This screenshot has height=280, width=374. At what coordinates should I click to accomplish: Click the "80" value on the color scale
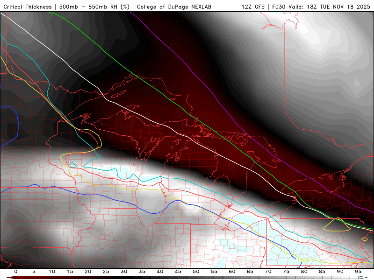click(304, 272)
